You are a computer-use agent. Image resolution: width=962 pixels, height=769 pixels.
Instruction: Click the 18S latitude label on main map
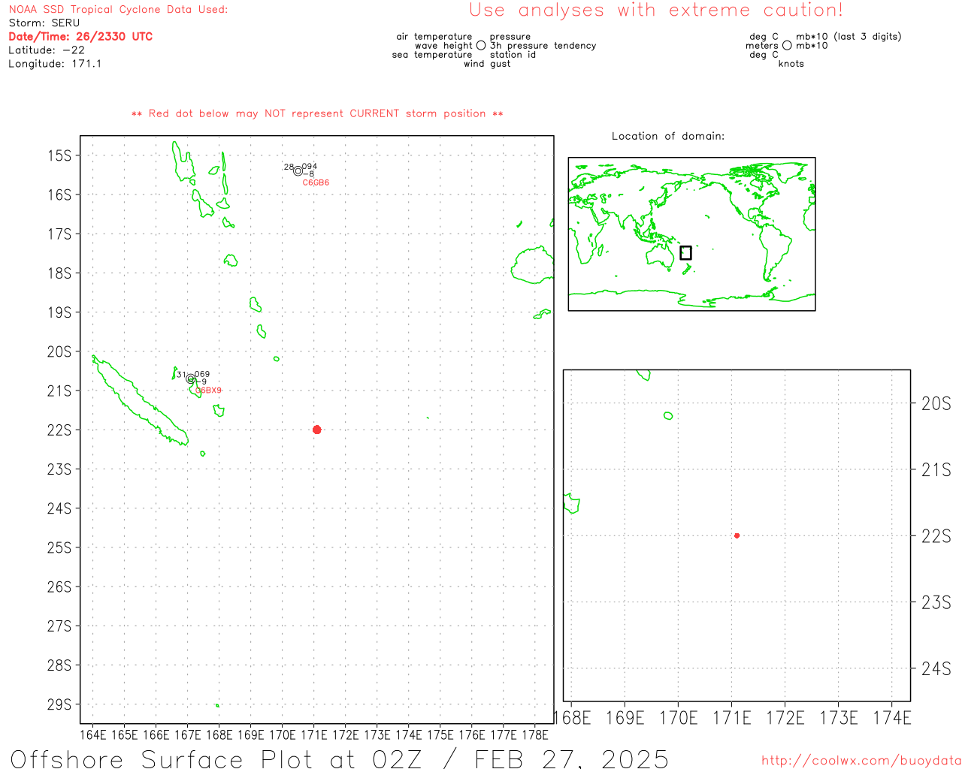click(59, 273)
